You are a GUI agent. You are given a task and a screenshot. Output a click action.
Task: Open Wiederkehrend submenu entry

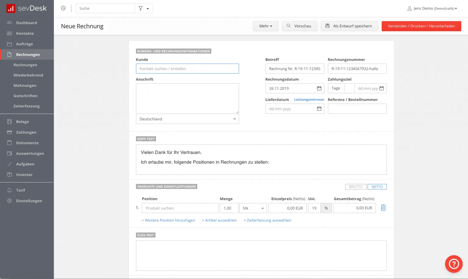tap(28, 75)
